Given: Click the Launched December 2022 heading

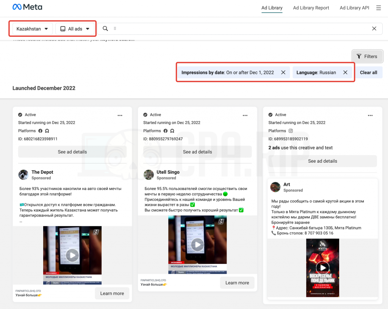Looking at the screenshot, I should click(x=44, y=88).
